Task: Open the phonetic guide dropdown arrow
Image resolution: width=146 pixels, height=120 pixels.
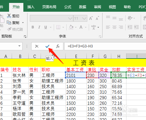Action: pyautogui.click(x=98, y=27)
